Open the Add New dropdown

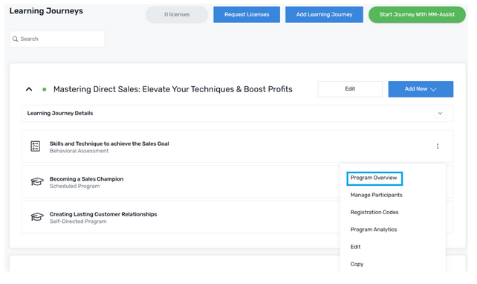click(421, 89)
